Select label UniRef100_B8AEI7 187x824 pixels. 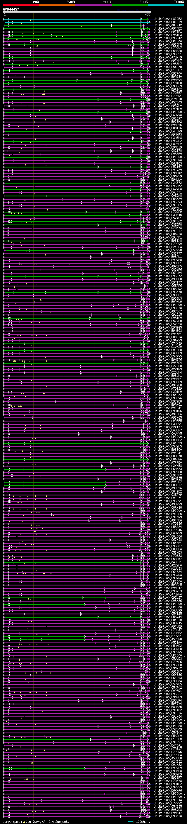click(x=168, y=485)
